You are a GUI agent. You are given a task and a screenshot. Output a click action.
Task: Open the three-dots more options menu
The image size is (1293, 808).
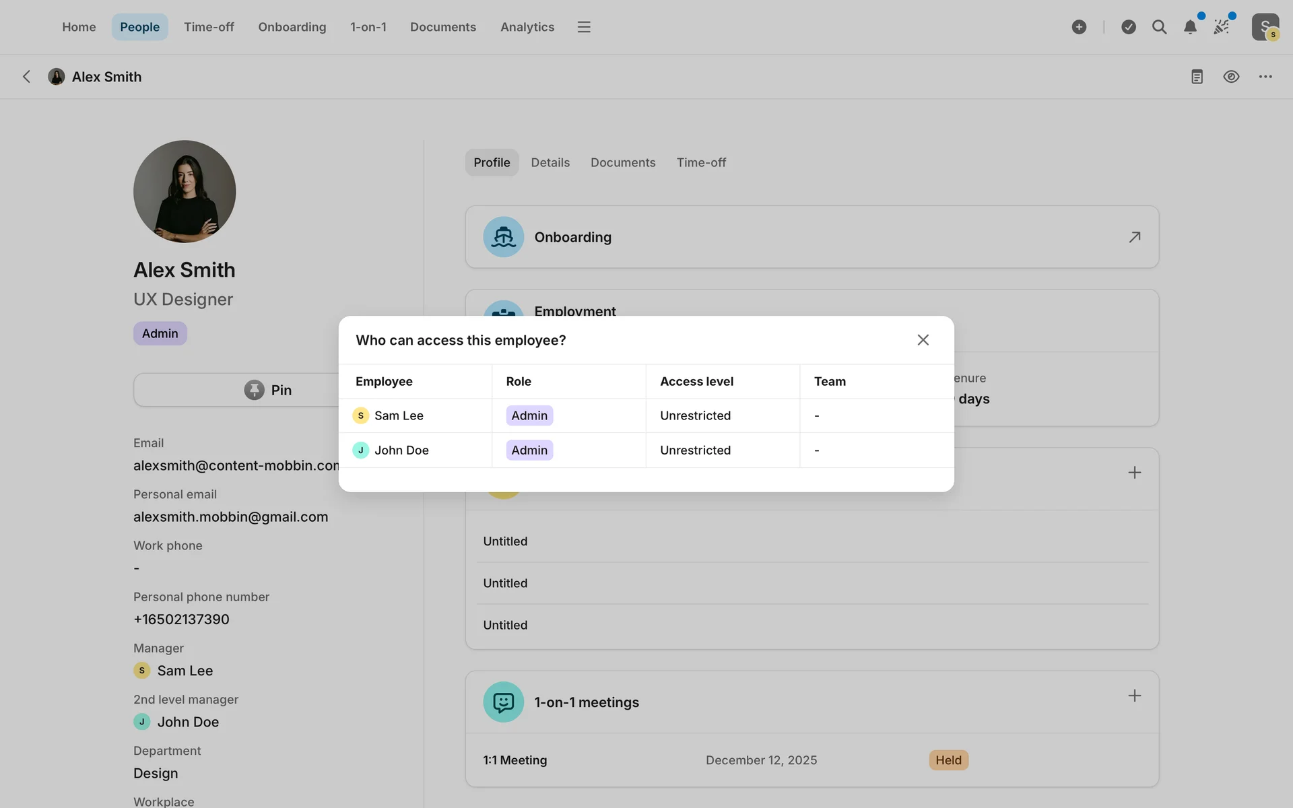pos(1265,77)
